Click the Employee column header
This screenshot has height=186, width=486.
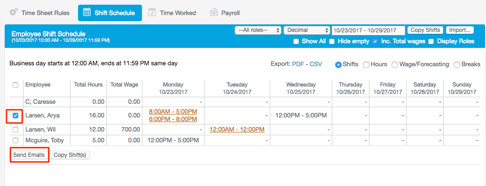pos(38,85)
